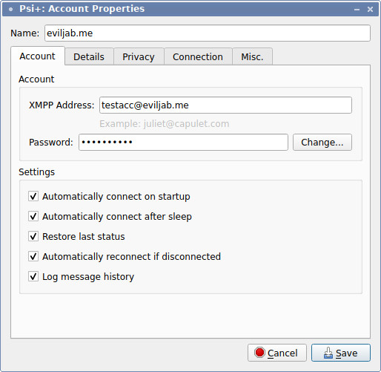This screenshot has width=381, height=372.
Task: Disable Automatically connect on startup
Action: click(x=33, y=196)
